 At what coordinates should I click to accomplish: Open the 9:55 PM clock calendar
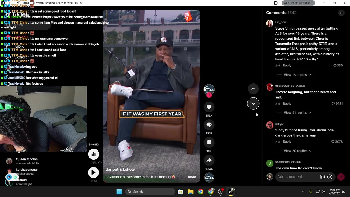(x=335, y=192)
